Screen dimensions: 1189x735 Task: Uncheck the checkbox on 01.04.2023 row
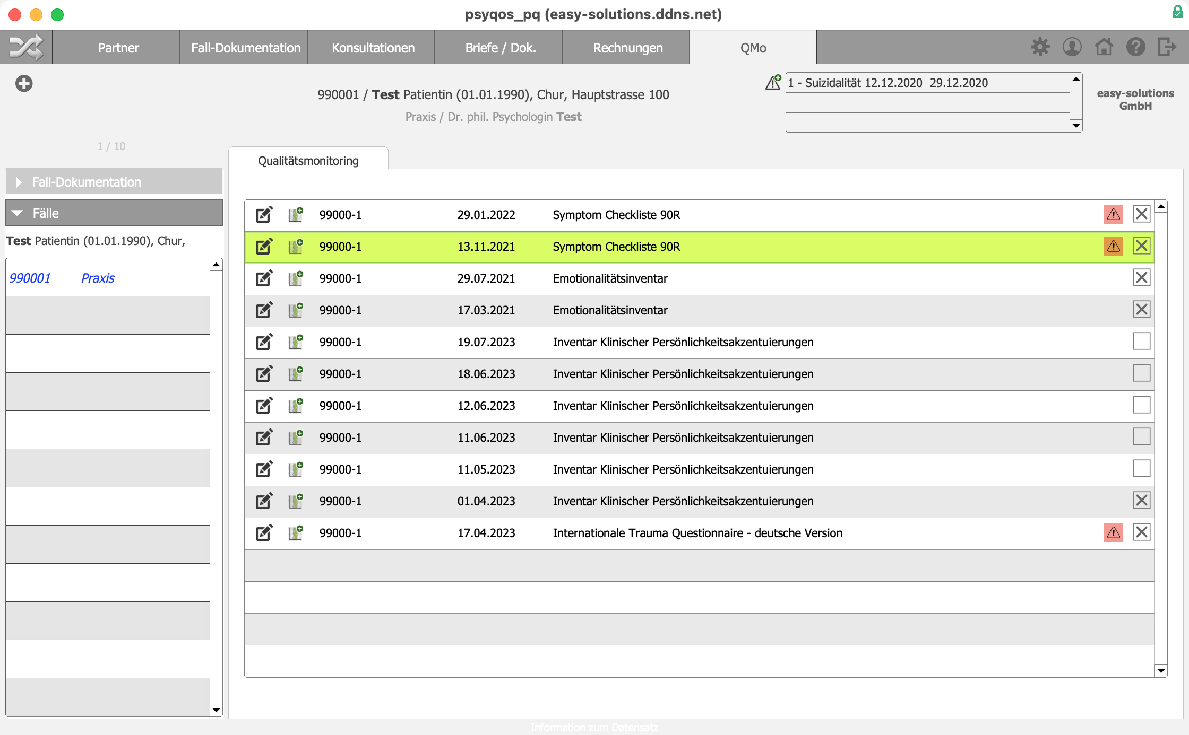point(1141,500)
